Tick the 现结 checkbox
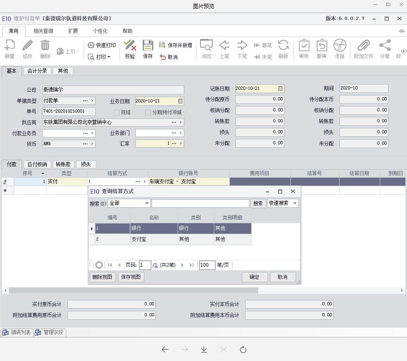 (x=117, y=112)
